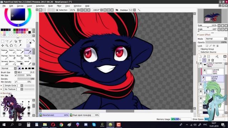Hide Layer4 using its eye icon
The width and height of the screenshot is (228, 128).
[203, 77]
